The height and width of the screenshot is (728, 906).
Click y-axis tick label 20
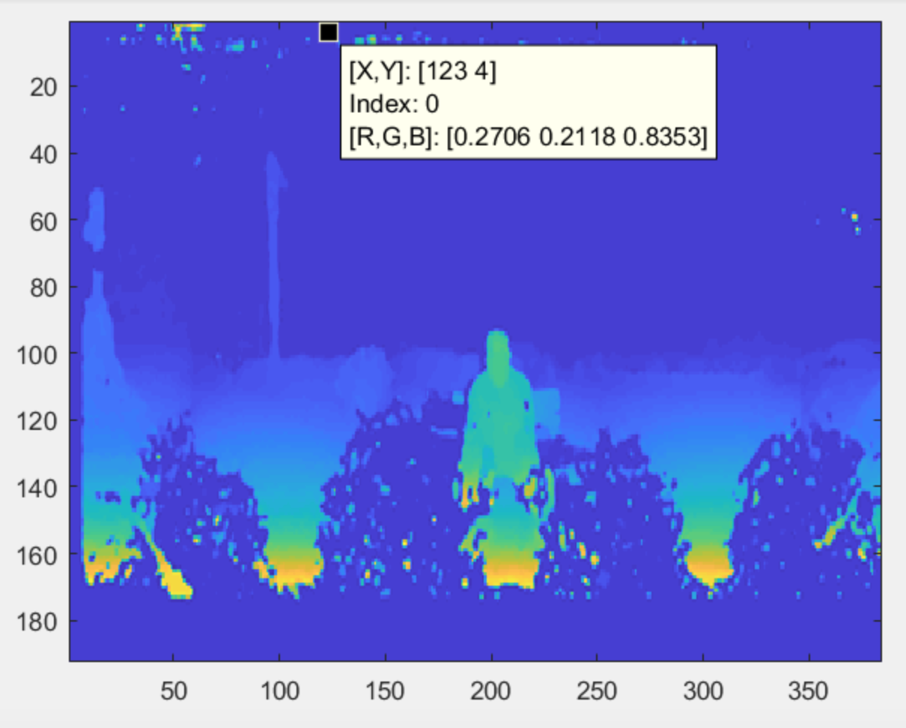click(43, 86)
